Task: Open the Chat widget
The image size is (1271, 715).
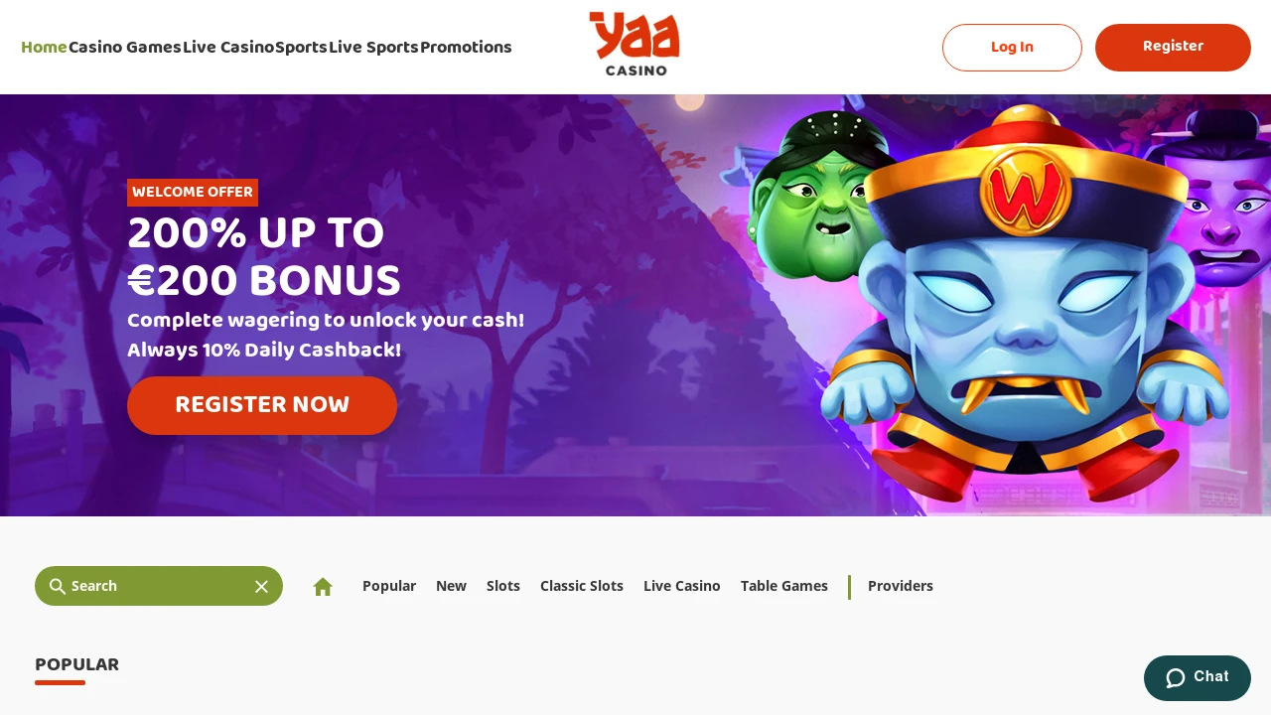Action: 1198,678
